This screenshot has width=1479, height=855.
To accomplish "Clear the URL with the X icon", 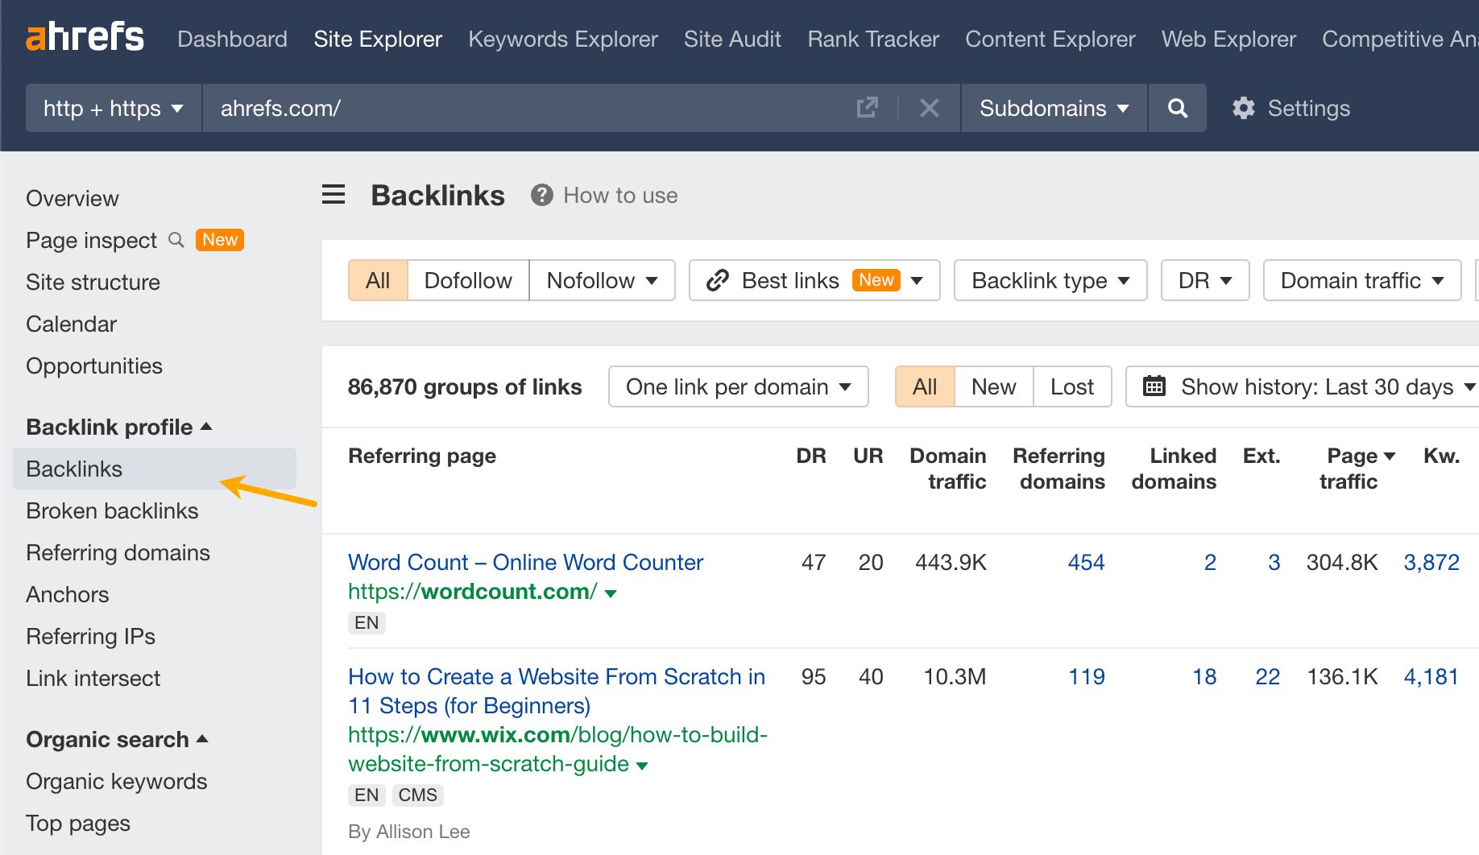I will click(x=930, y=108).
